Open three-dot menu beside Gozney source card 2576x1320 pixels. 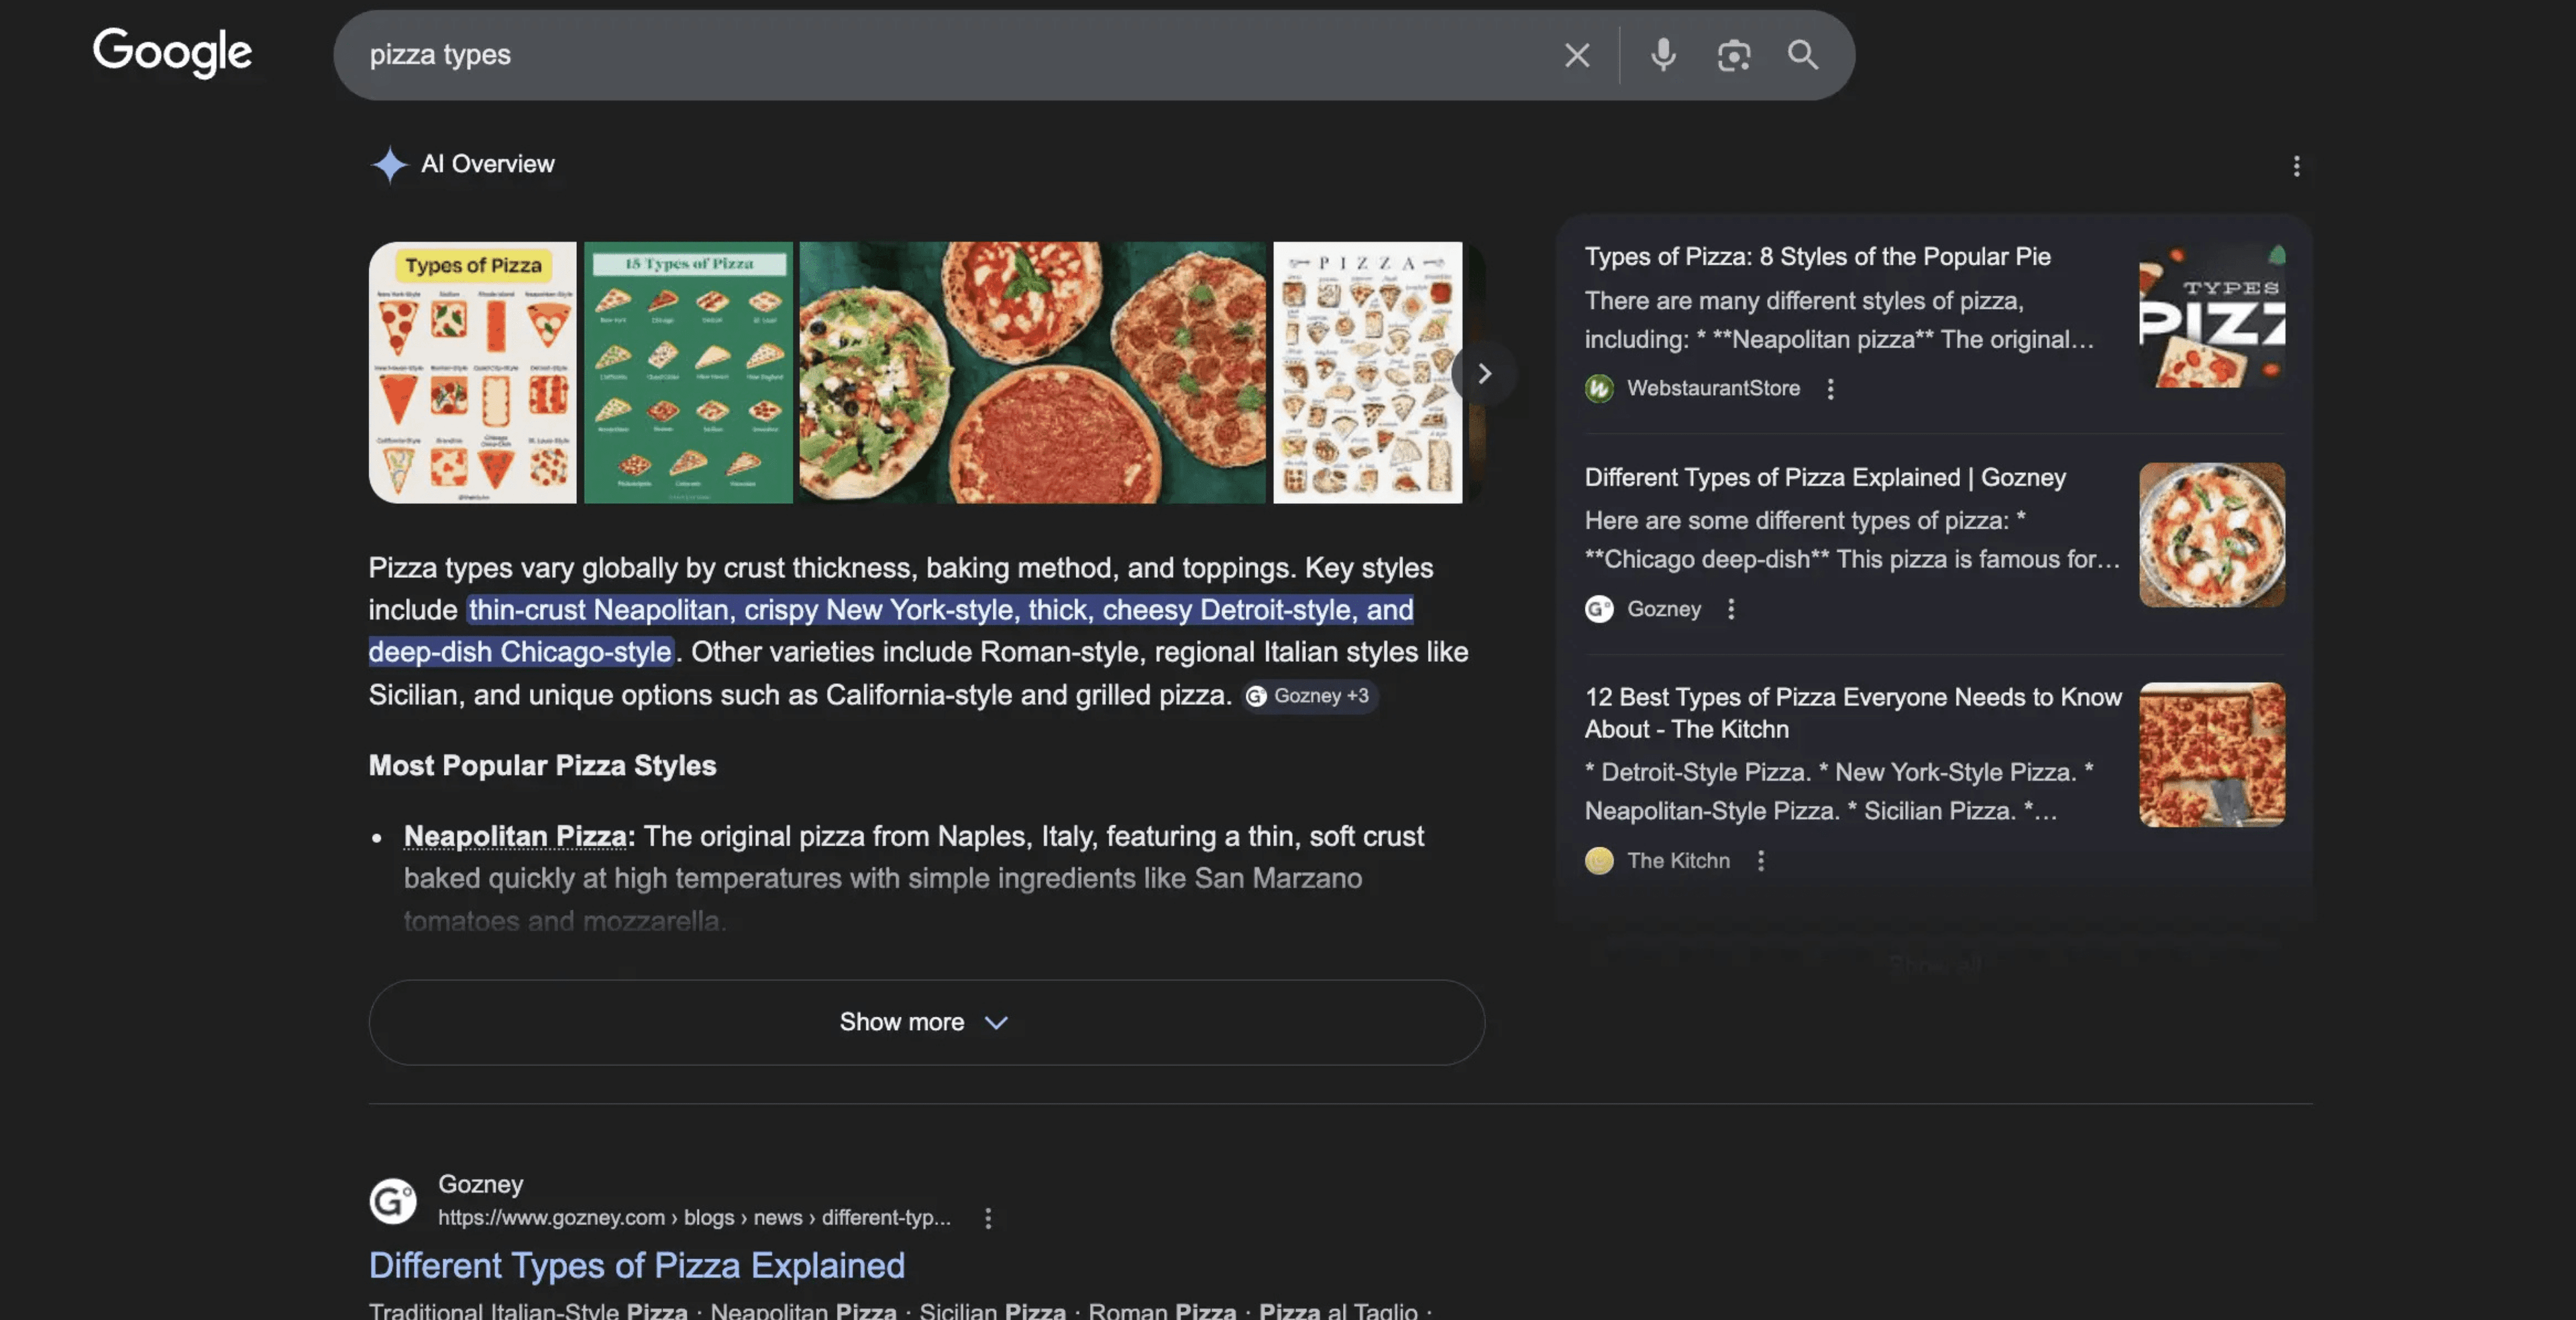[x=1731, y=609]
